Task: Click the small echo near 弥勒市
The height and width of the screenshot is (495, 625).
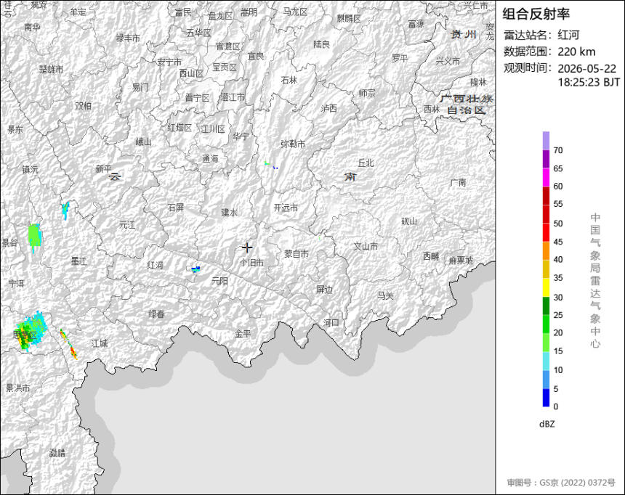Action: pyautogui.click(x=271, y=165)
